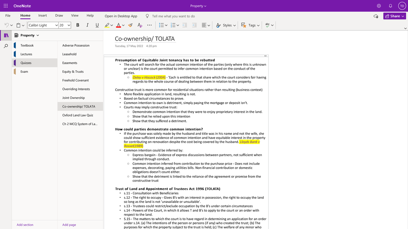Apply font color to the text
Screen dimensions: 408x229
click(x=118, y=25)
